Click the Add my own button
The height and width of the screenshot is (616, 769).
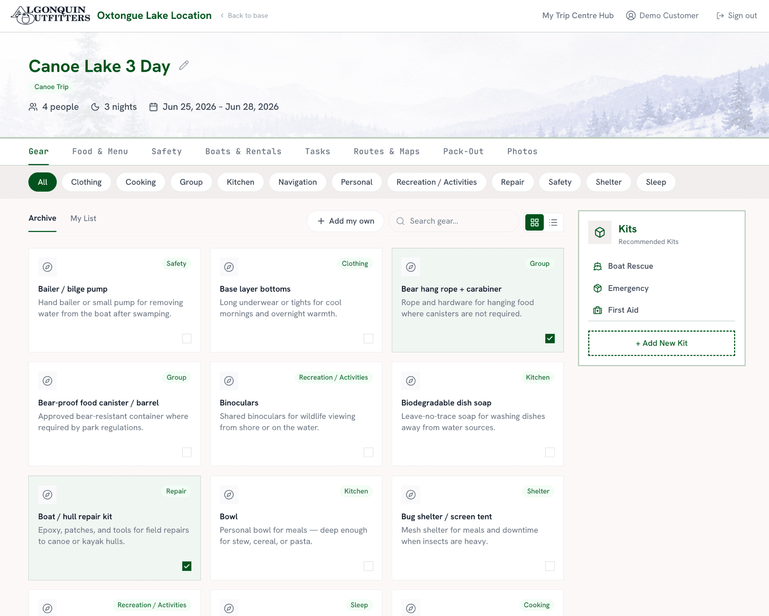[345, 221]
